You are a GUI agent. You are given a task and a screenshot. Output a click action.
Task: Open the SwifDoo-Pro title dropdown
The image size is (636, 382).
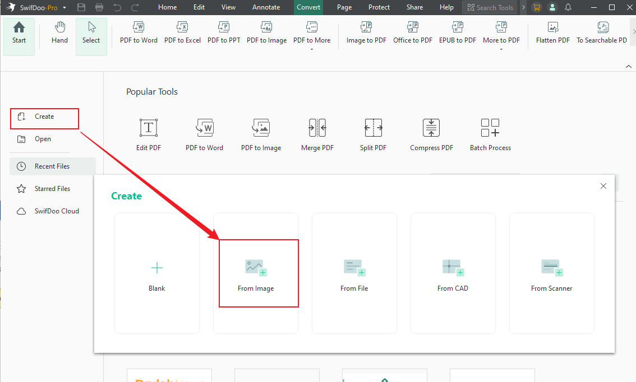(x=64, y=7)
